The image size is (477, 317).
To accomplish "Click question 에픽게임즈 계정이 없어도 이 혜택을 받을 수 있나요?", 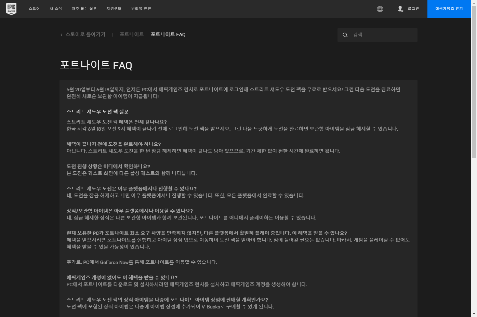I will point(122,278).
